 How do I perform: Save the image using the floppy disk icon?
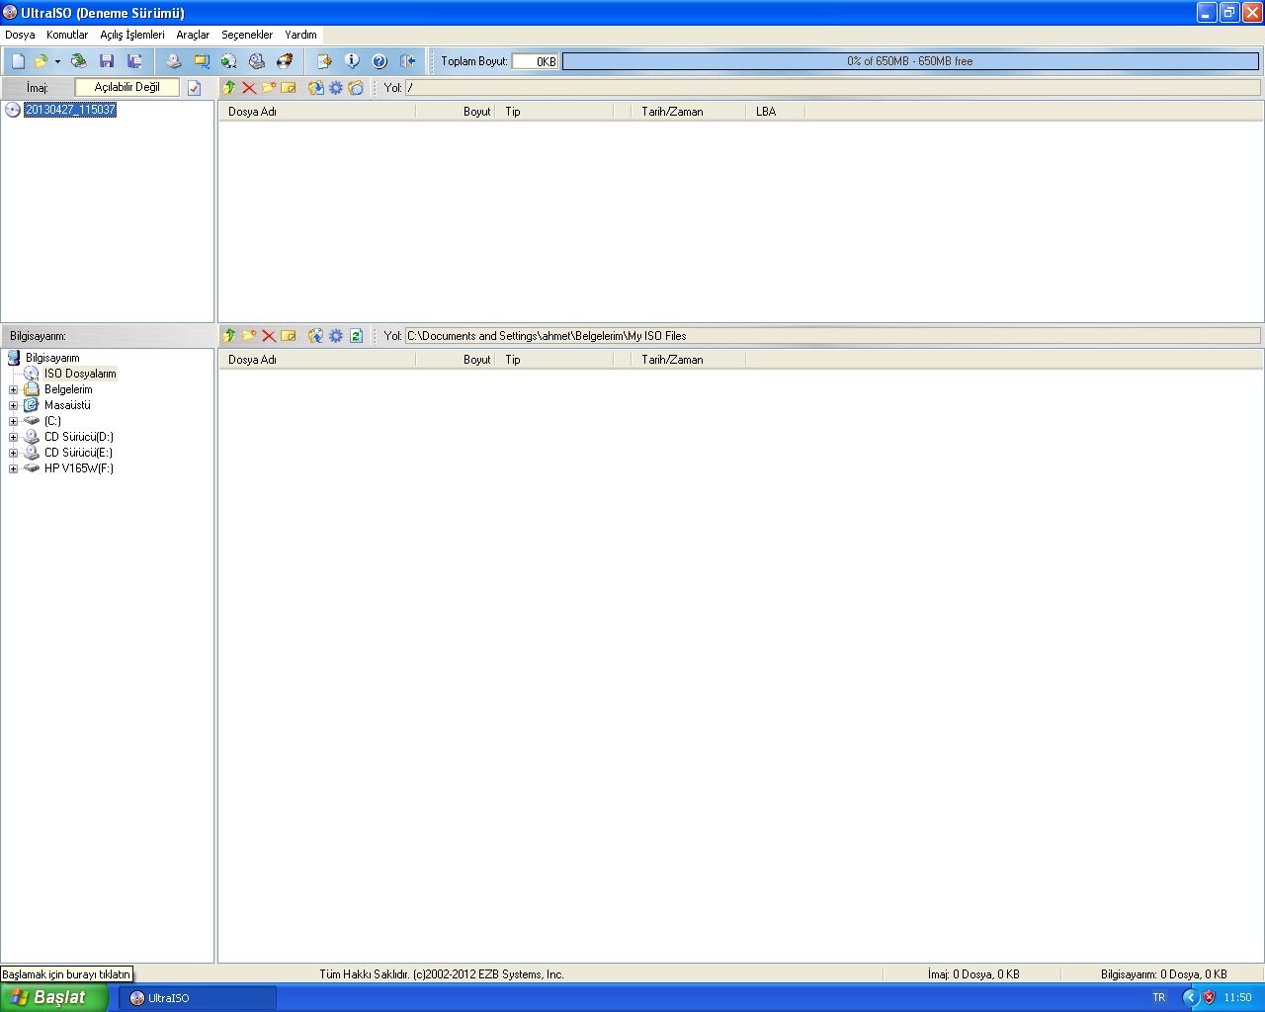click(107, 61)
